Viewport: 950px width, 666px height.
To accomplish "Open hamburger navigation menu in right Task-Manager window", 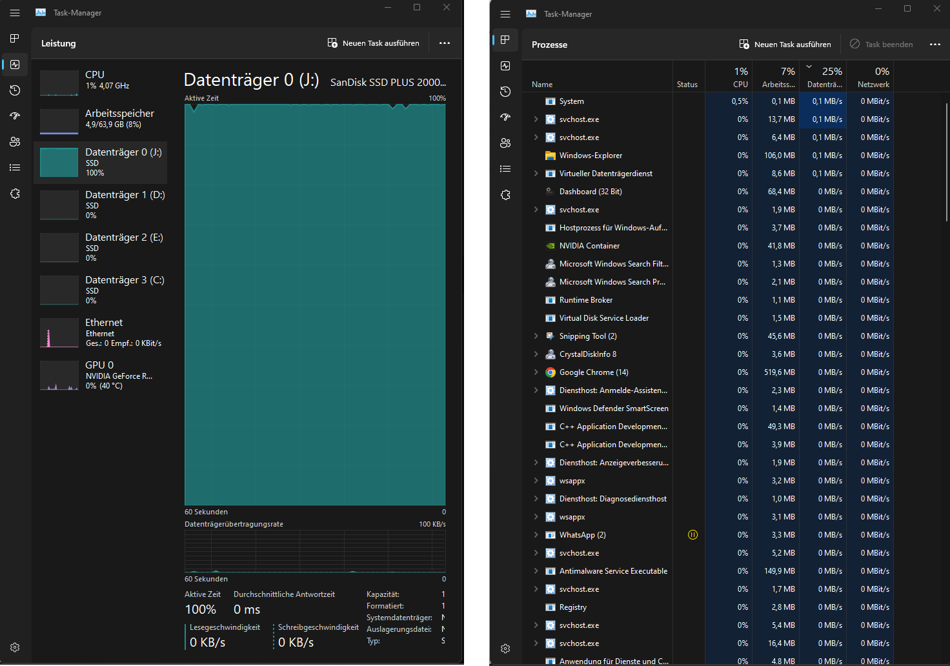I will point(505,14).
